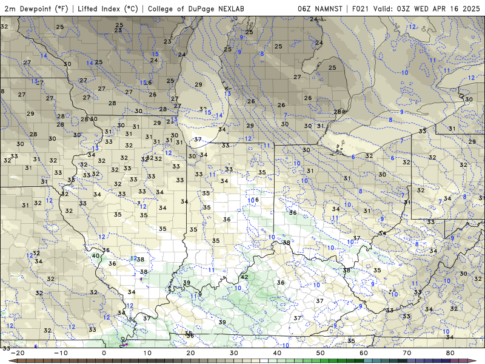Screen dimensions: 485x364
Task: Click the -10 label on the color scale
Action: (x=61, y=353)
